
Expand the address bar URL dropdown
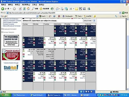[x=120, y=13]
